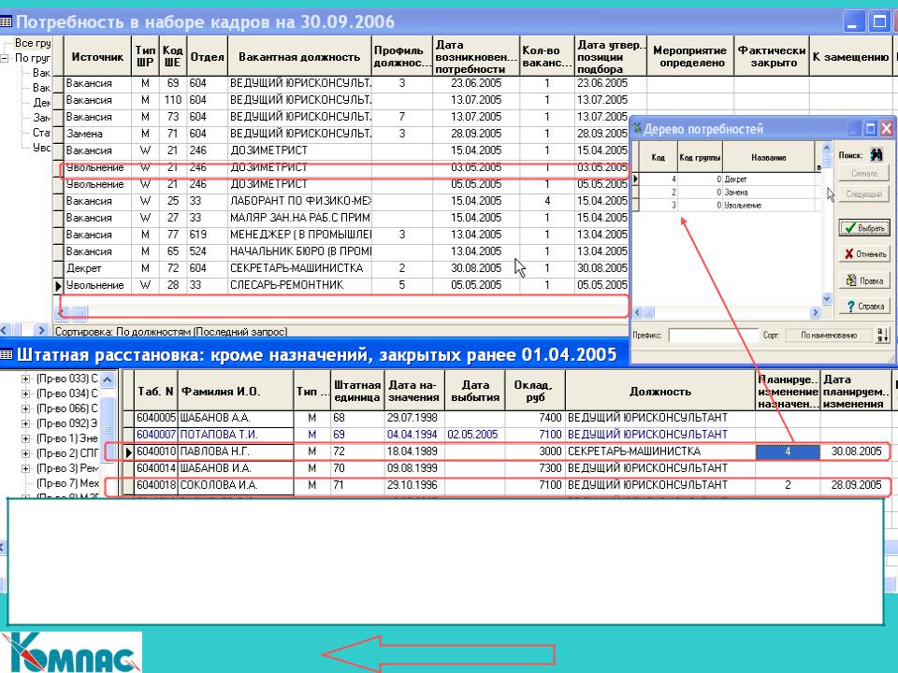Click the dialog list's vertical scrollbar down arrow
Viewport: 898px width, 673px height.
click(826, 298)
